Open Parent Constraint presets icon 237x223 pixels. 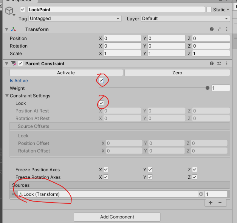[219, 63]
